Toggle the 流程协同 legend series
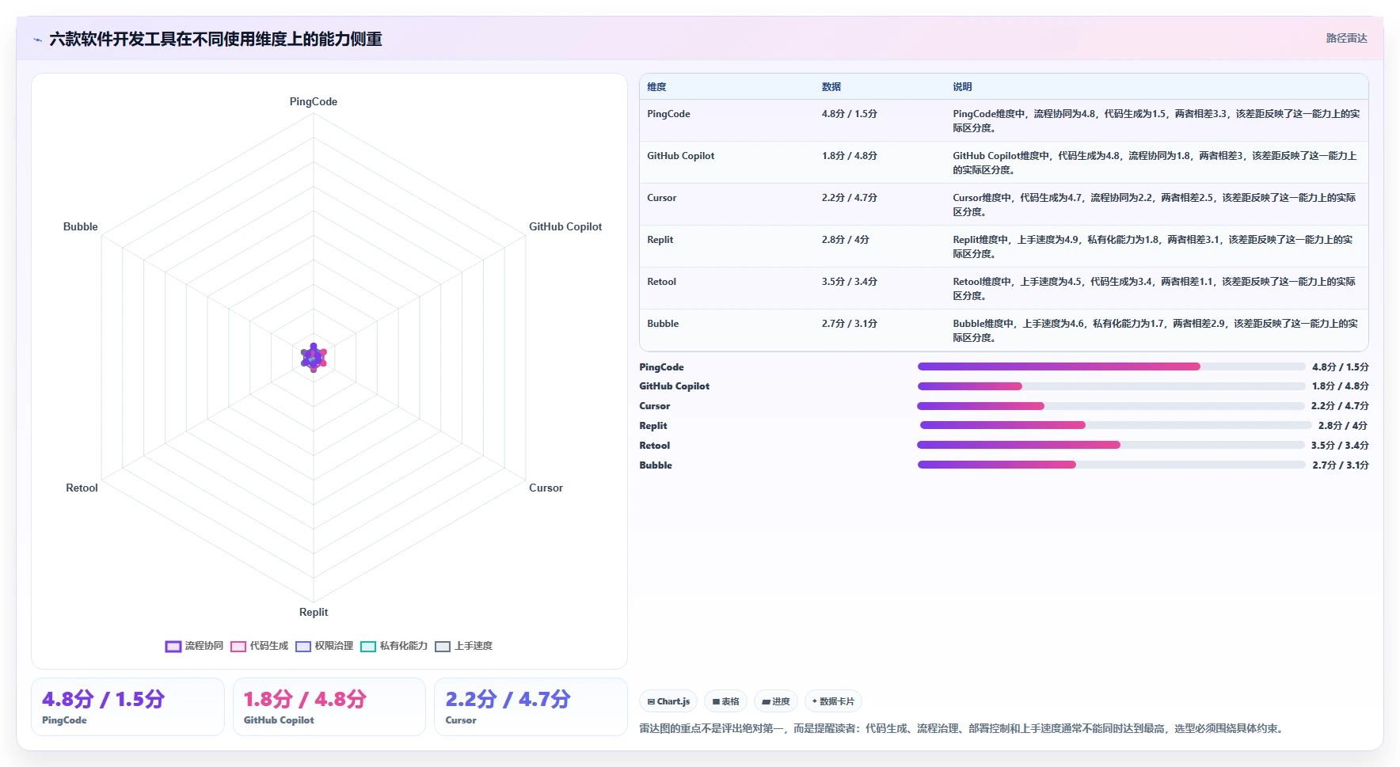The width and height of the screenshot is (1400, 767). [194, 646]
